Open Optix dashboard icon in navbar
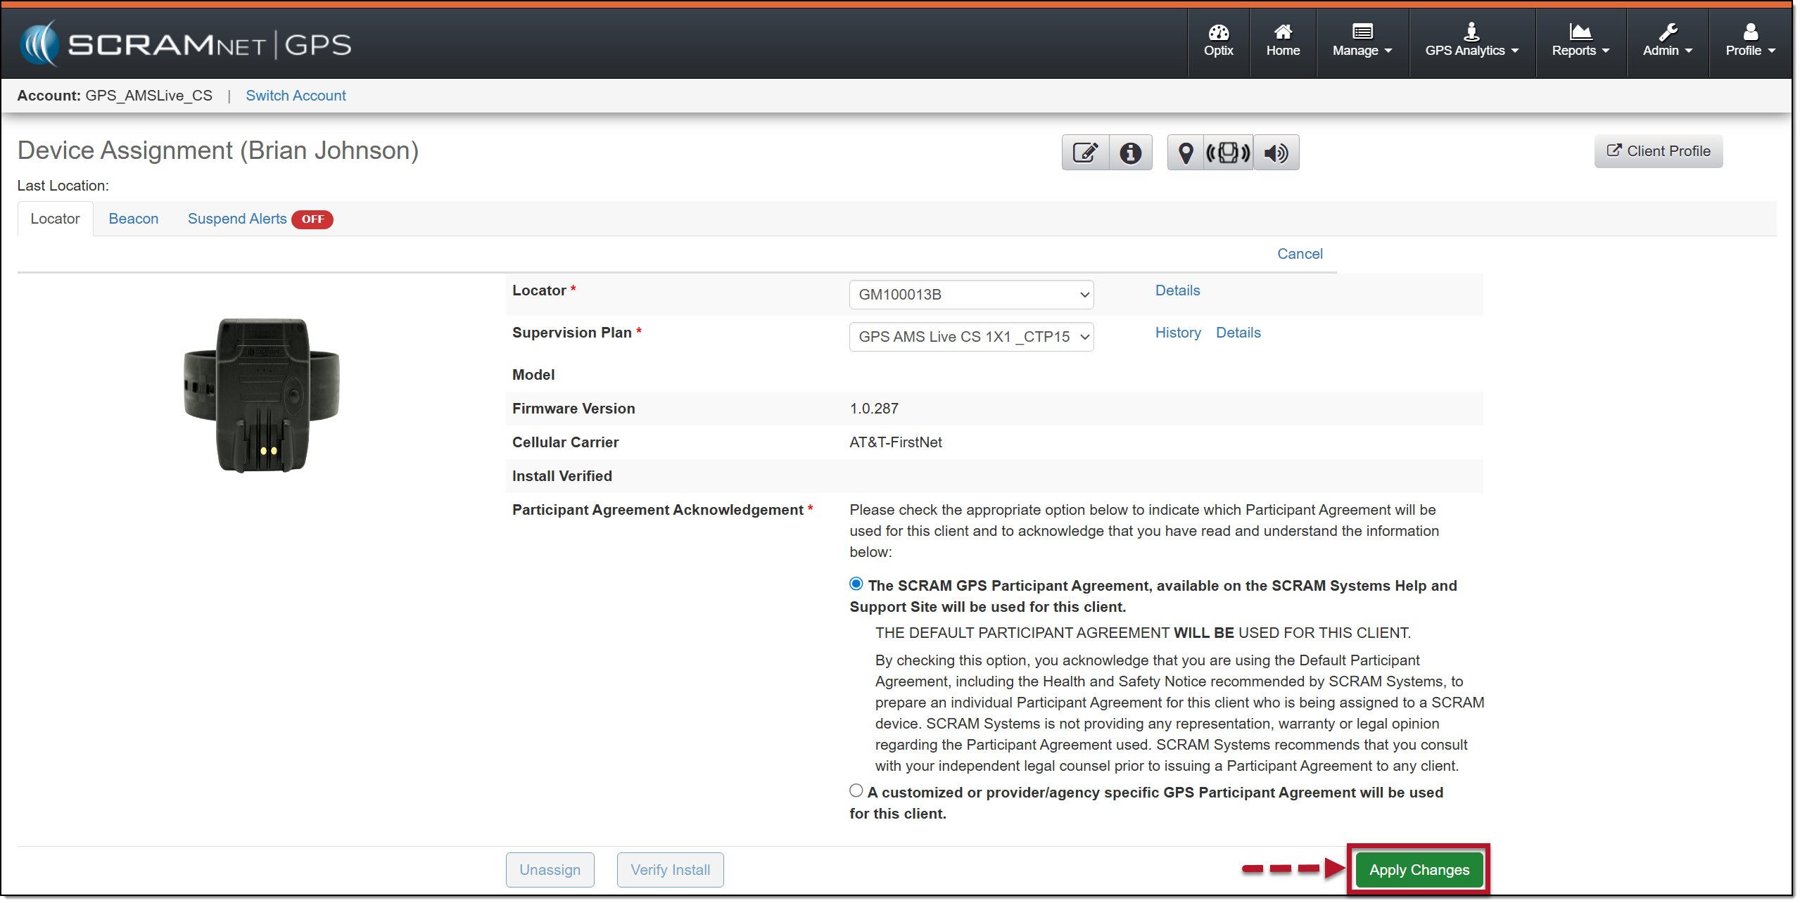 point(1218,41)
